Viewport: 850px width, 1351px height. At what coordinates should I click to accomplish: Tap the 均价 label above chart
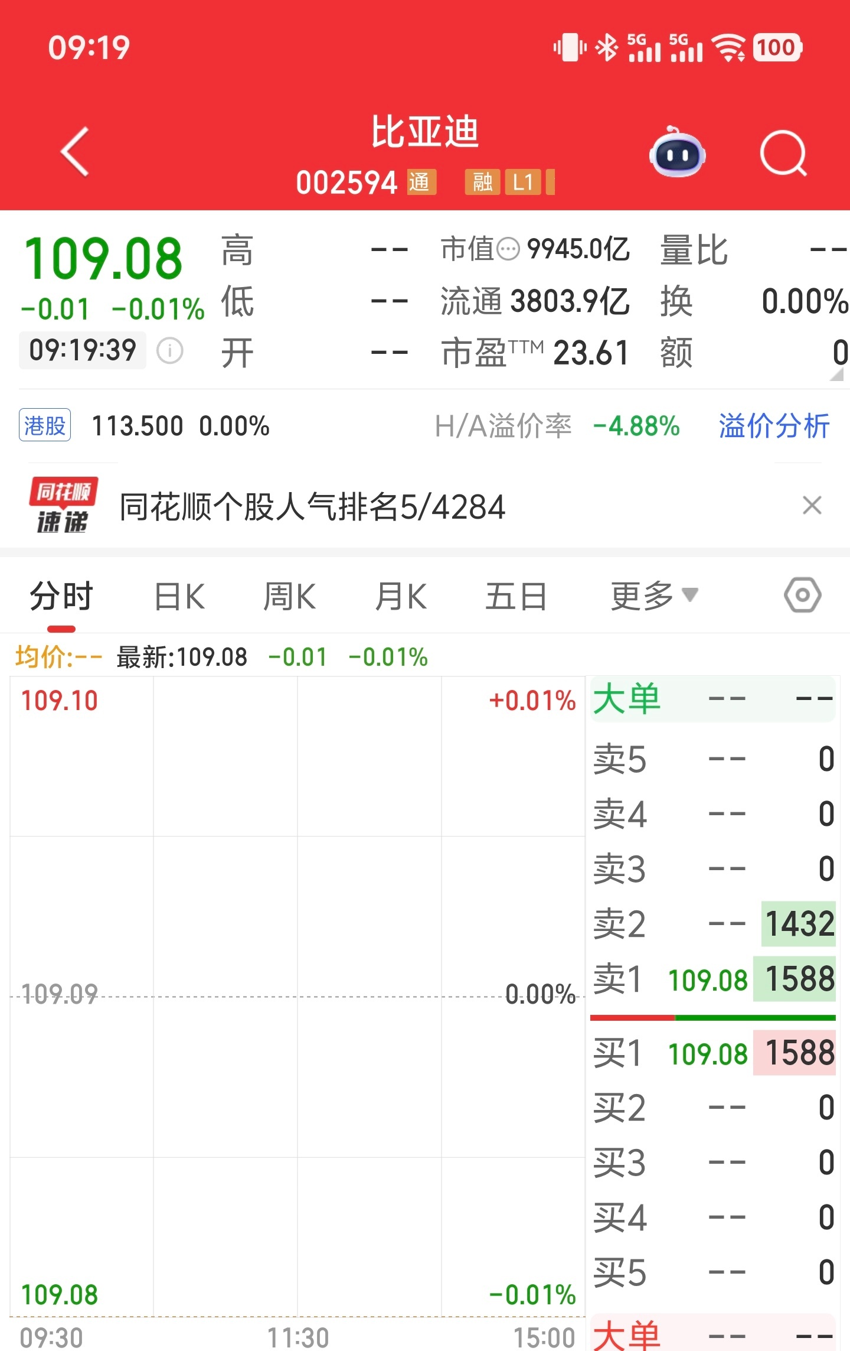(58, 657)
